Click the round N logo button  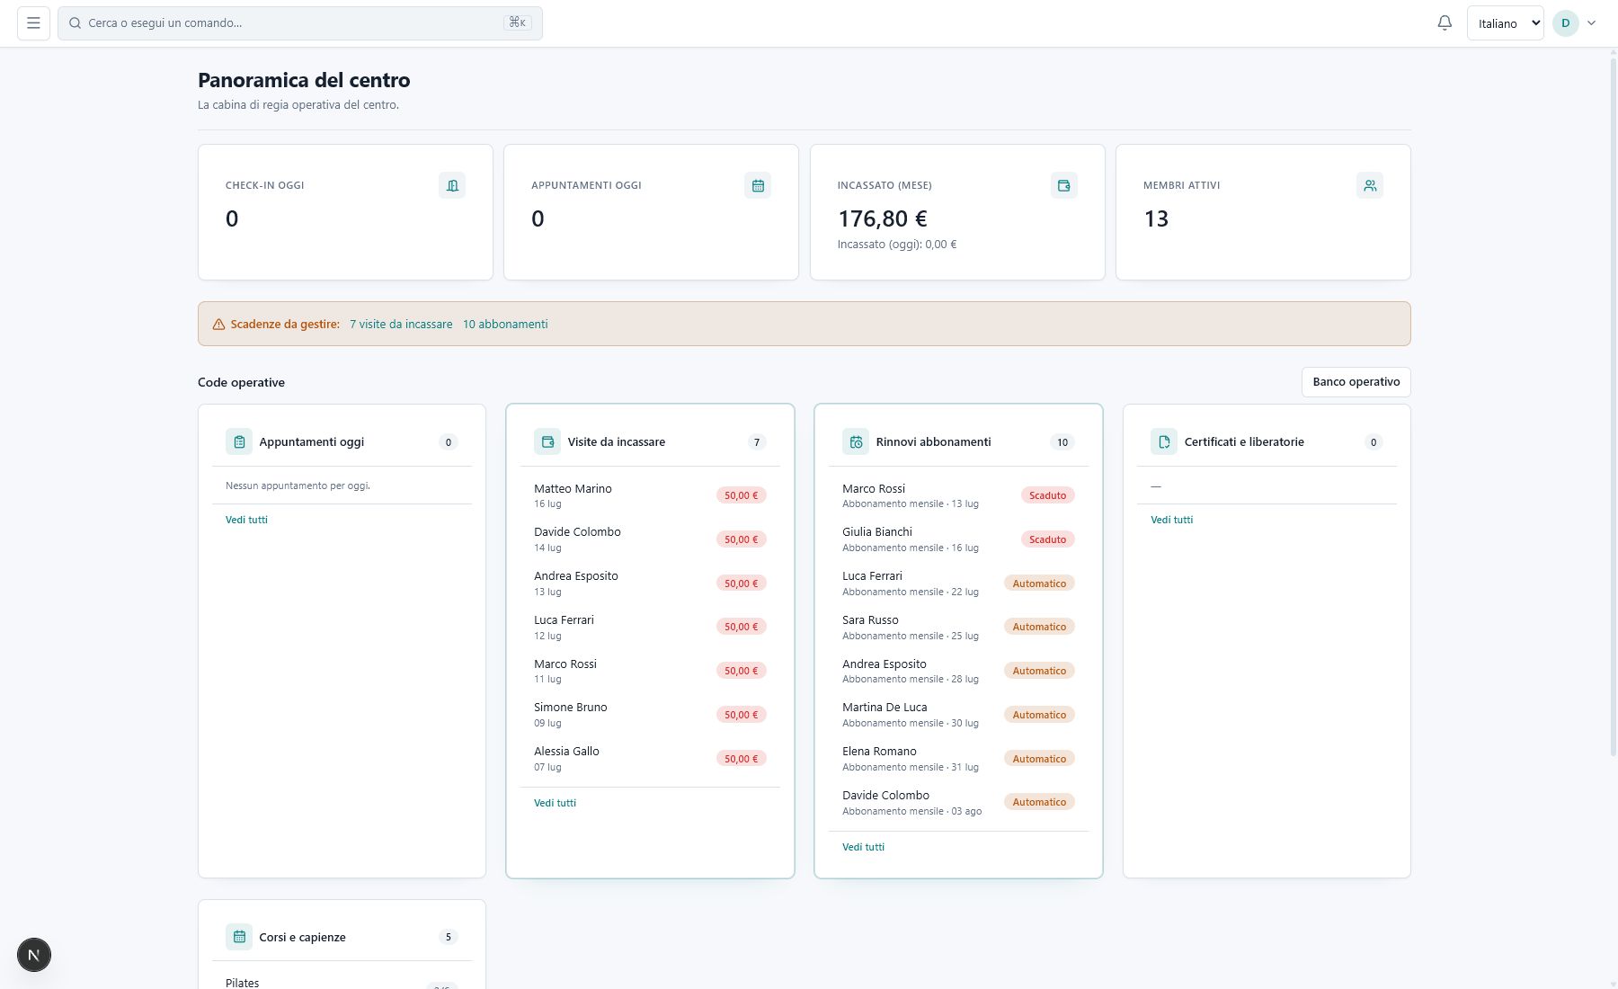pyautogui.click(x=34, y=955)
